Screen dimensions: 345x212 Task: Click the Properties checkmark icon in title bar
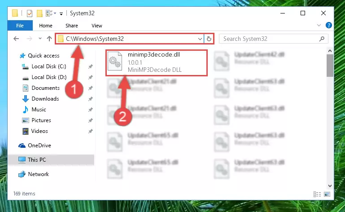tap(30, 13)
